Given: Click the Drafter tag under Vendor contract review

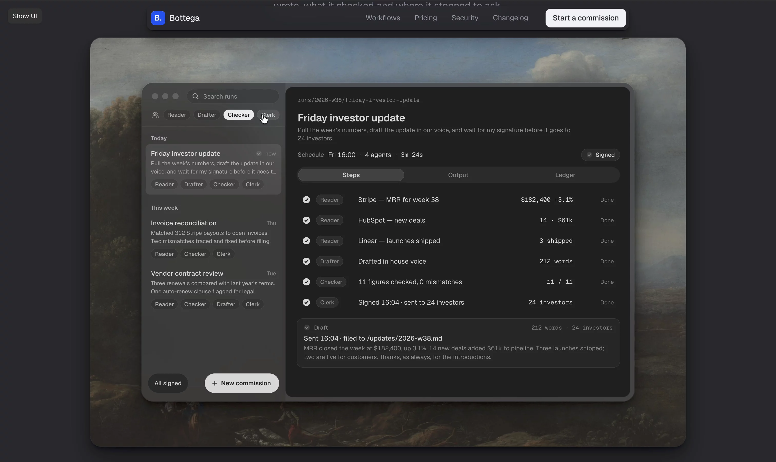Looking at the screenshot, I should (x=226, y=304).
